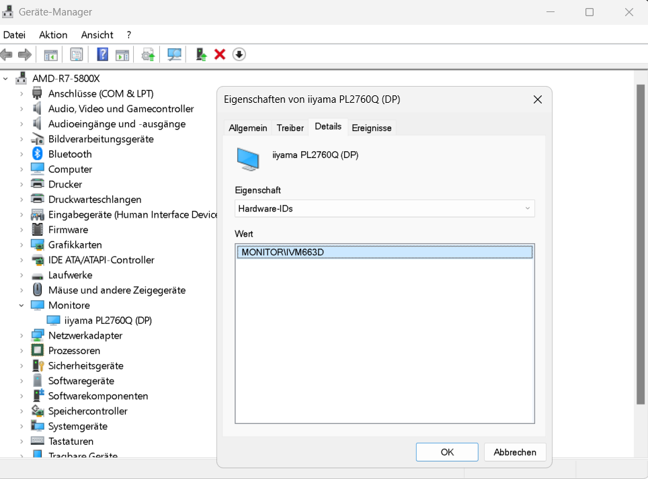Collapse the Monitore category
This screenshot has height=479, width=648.
coord(22,306)
